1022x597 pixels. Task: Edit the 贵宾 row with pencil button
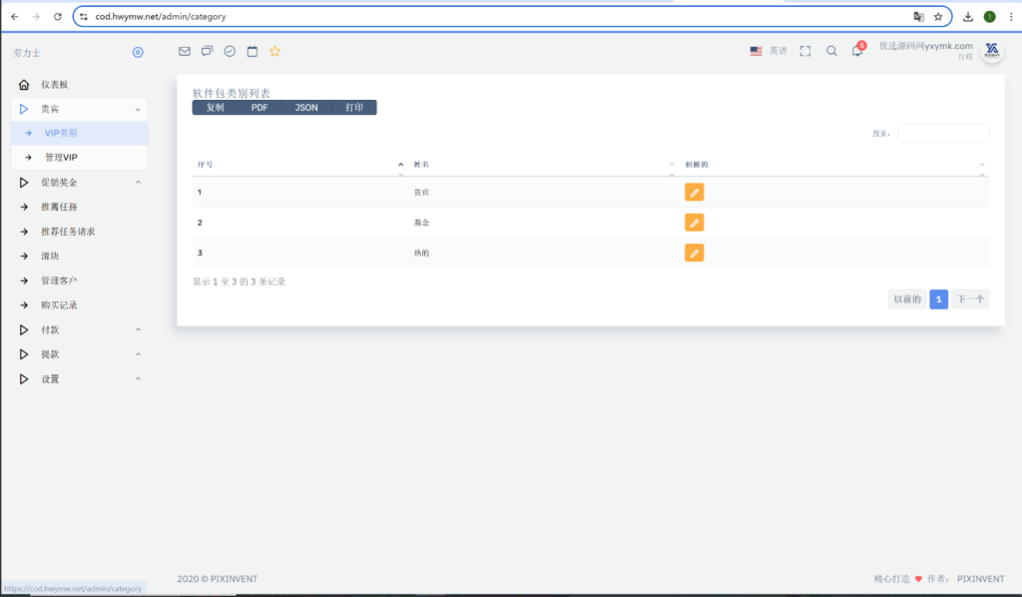pos(695,193)
